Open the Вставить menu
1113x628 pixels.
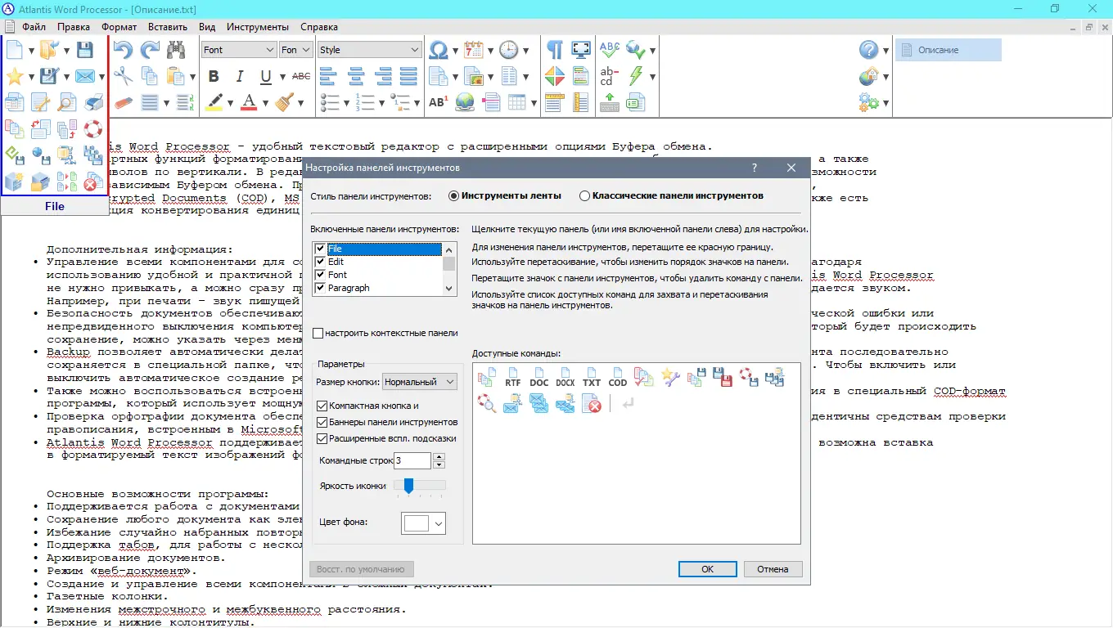[168, 26]
